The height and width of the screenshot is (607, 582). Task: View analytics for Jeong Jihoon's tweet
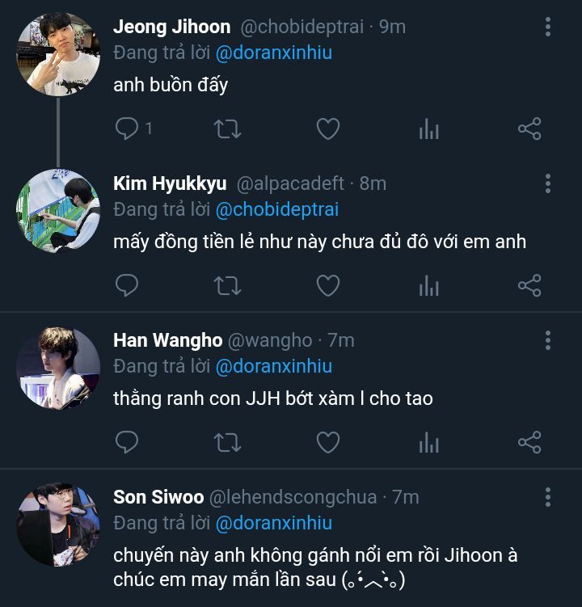coord(428,129)
